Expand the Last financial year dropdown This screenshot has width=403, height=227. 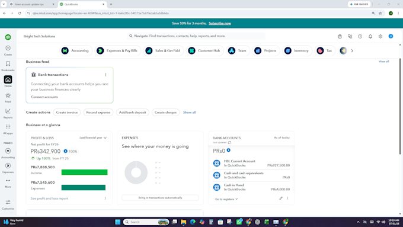click(x=93, y=138)
